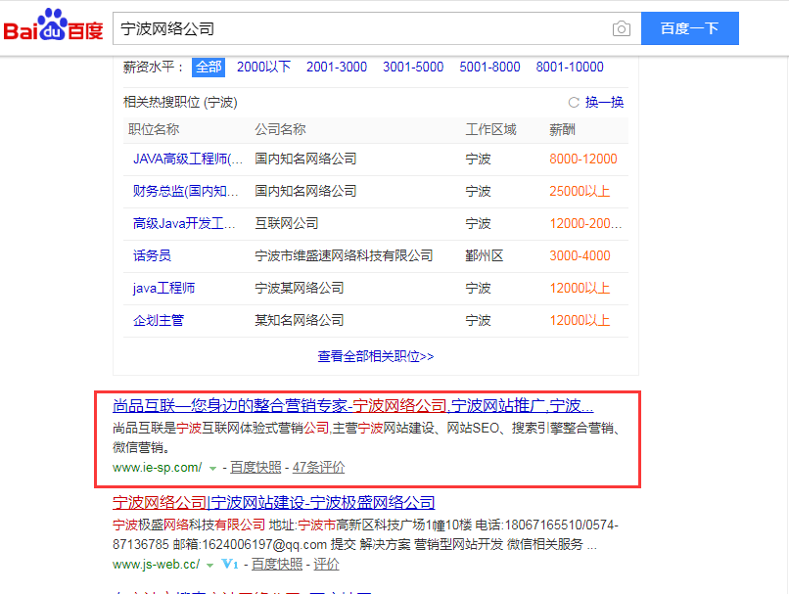The height and width of the screenshot is (594, 789).
Task: Open the 财务总监 job listing
Action: click(x=185, y=191)
